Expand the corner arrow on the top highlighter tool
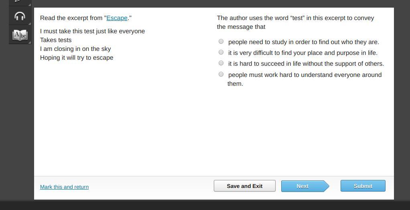Screen dimensions: 410x210 click(29, 4)
